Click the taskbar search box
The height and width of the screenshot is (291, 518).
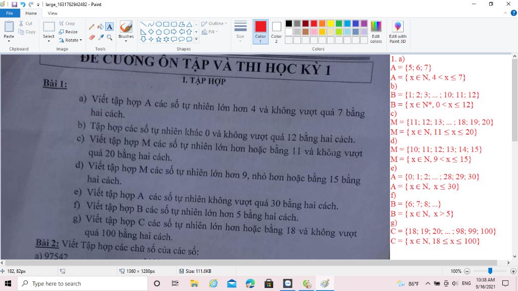click(x=82, y=283)
